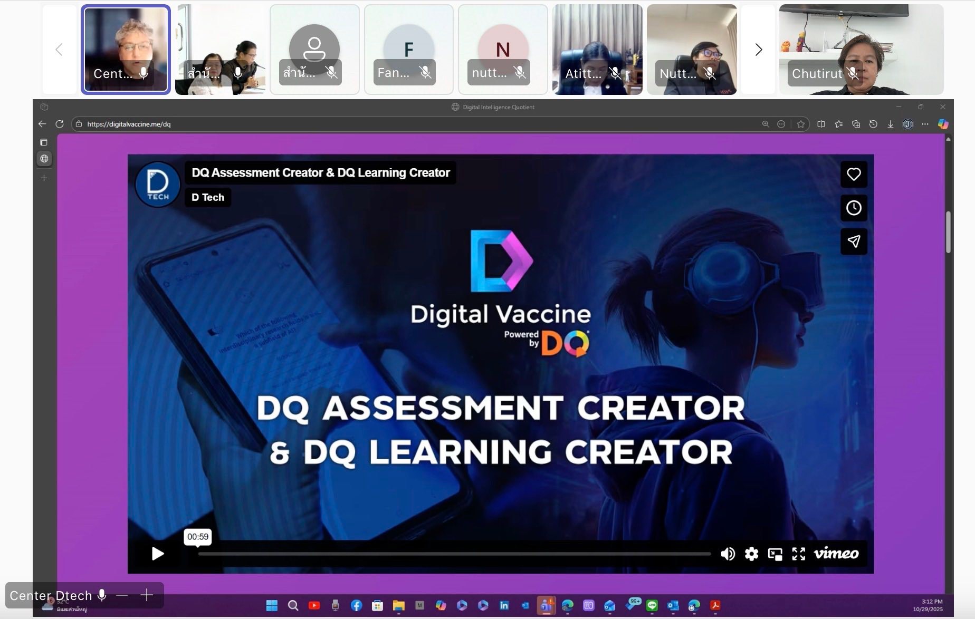Click the Vimeo heart like icon

point(854,175)
